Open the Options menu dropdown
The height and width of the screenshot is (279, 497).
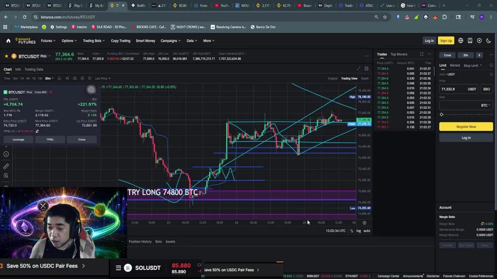pos(69,41)
